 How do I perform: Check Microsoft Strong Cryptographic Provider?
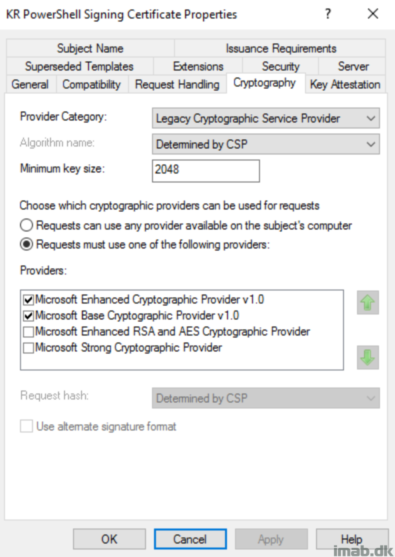pyautogui.click(x=28, y=348)
